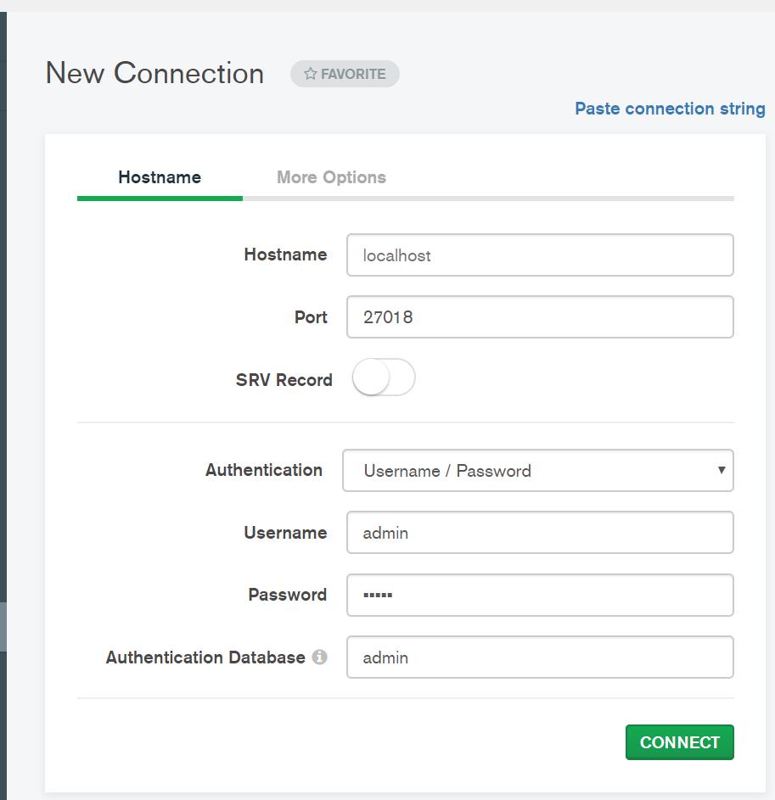Click the info icon beside Authentication Database
The height and width of the screenshot is (800, 775).
click(x=320, y=657)
